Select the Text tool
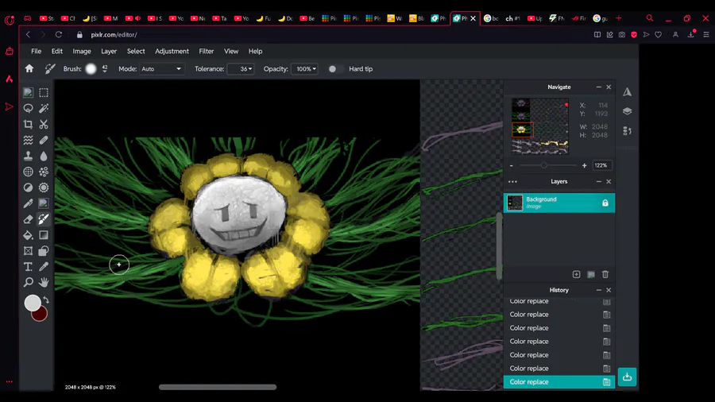This screenshot has width=715, height=402. click(x=28, y=267)
